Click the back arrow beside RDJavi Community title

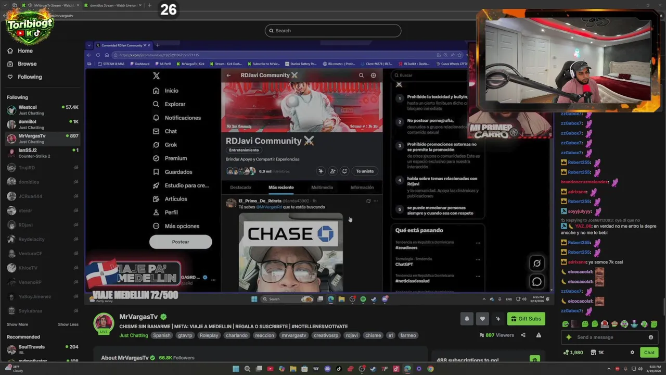tap(228, 75)
